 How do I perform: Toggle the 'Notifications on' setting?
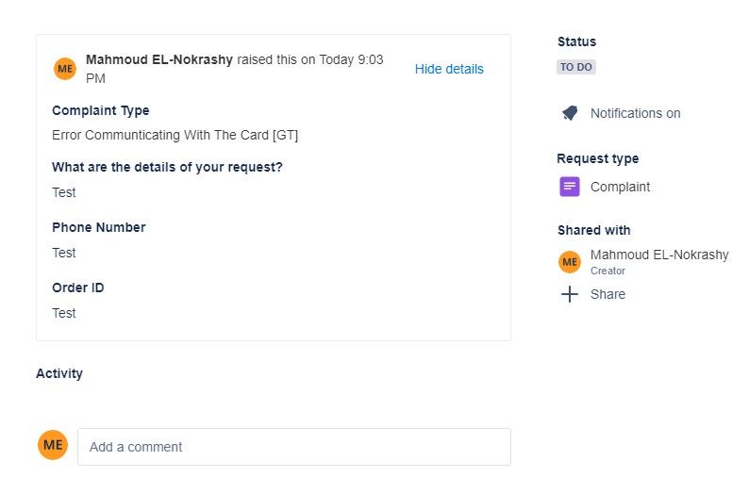coord(635,113)
